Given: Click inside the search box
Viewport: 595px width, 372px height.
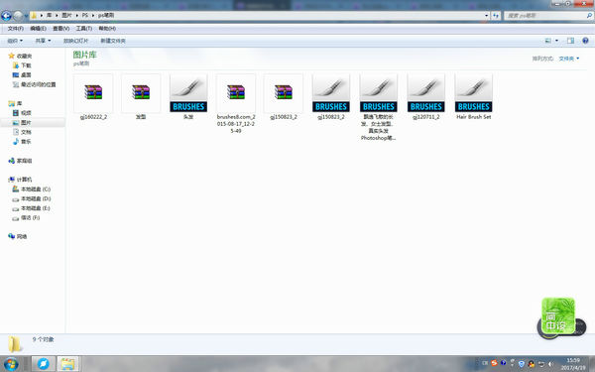Looking at the screenshot, I should point(544,16).
